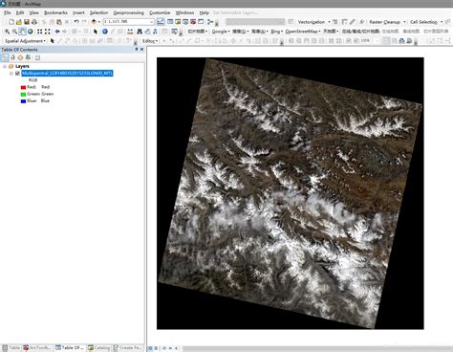Click the Full Extent globe icon
Image resolution: width=453 pixels, height=352 pixels.
pos(31,32)
